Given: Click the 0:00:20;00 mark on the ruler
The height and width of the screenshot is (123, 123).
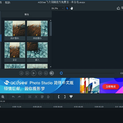Looking at the screenshot, I should (x=37, y=107).
